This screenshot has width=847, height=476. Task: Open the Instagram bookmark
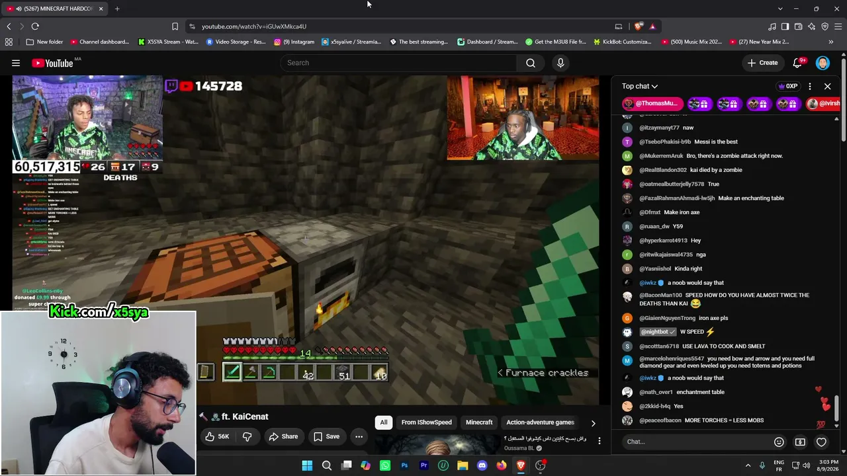[x=294, y=42]
